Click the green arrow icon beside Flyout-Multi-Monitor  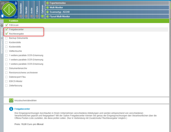tap(48, 16)
